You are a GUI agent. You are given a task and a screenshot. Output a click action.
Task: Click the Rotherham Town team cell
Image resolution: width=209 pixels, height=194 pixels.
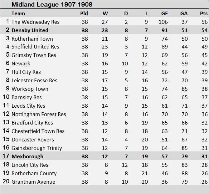pos(32,39)
